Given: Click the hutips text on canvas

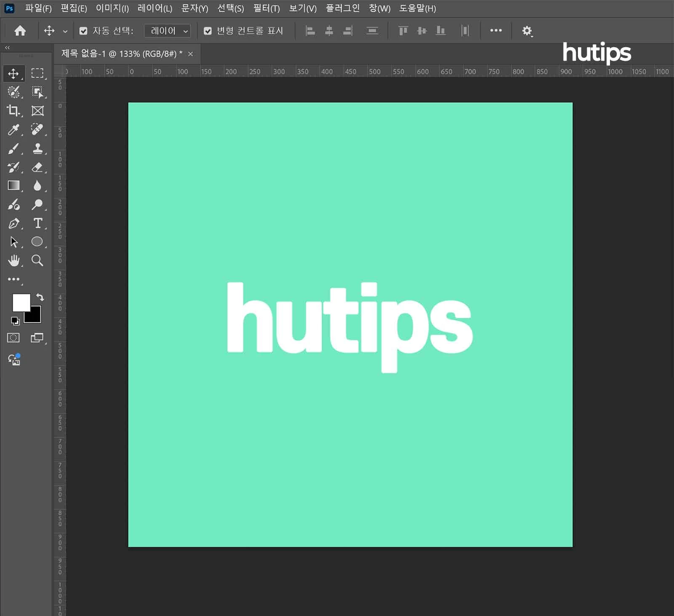Looking at the screenshot, I should click(x=350, y=327).
